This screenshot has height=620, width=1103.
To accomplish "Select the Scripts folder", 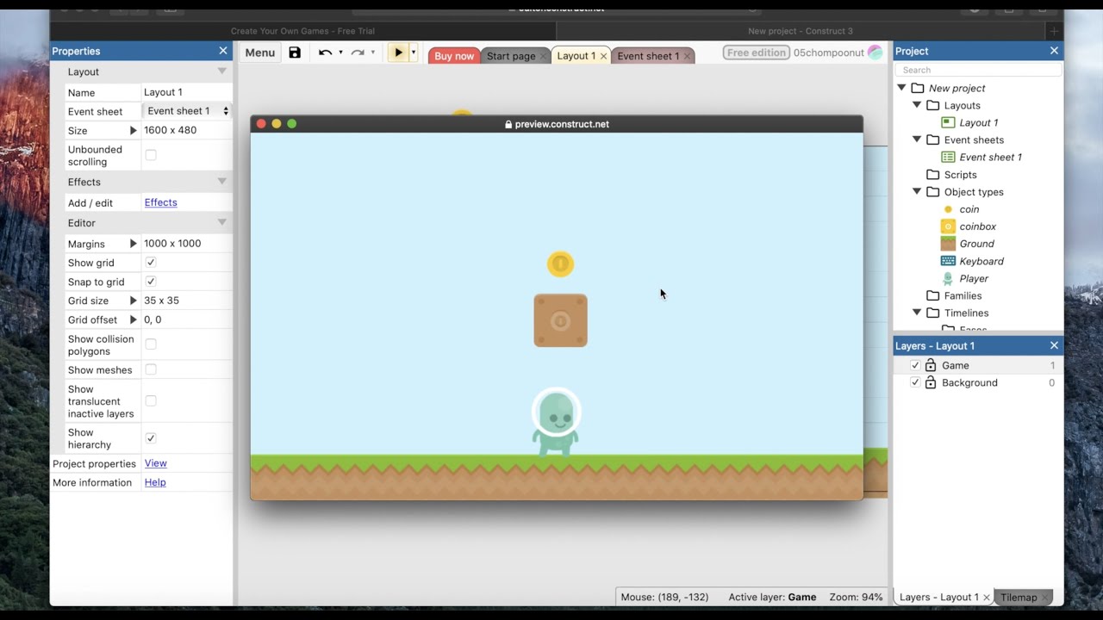I will click(960, 175).
